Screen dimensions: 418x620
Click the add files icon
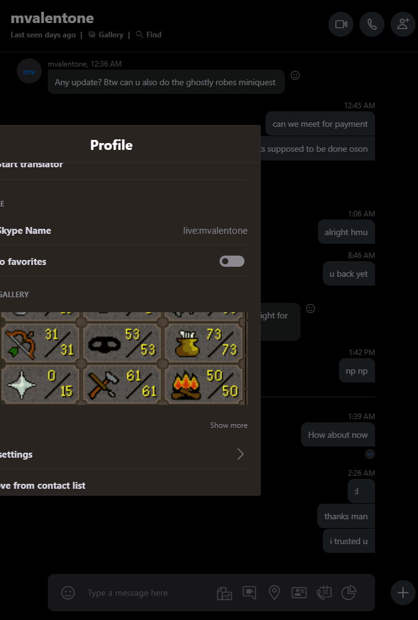pyautogui.click(x=224, y=593)
